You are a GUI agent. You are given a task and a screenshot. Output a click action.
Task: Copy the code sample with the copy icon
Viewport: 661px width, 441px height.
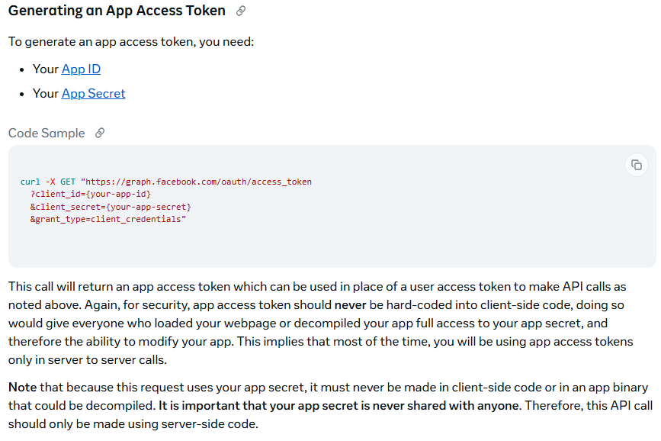(x=637, y=165)
